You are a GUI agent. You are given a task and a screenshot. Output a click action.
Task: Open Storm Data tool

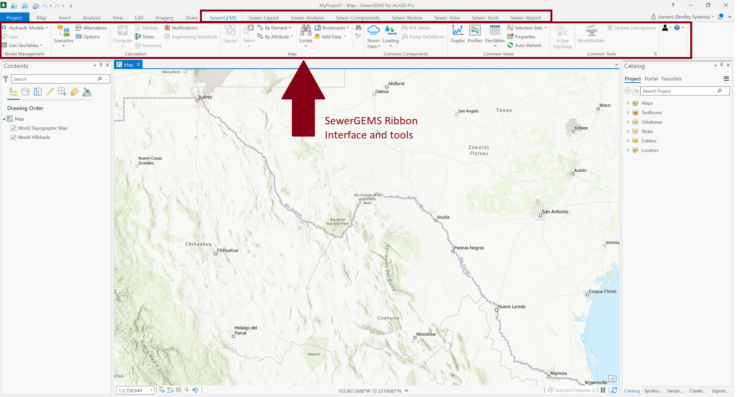[373, 37]
